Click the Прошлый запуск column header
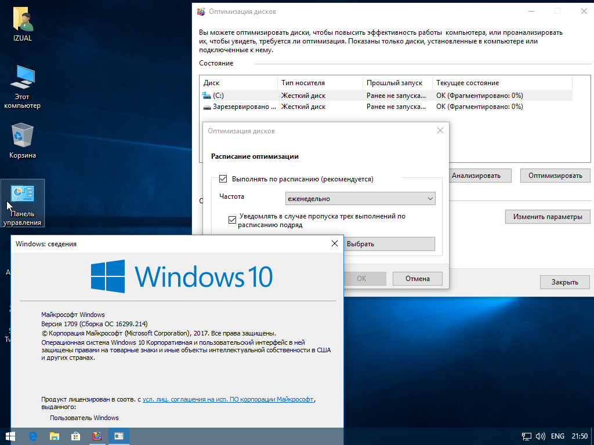 398,83
